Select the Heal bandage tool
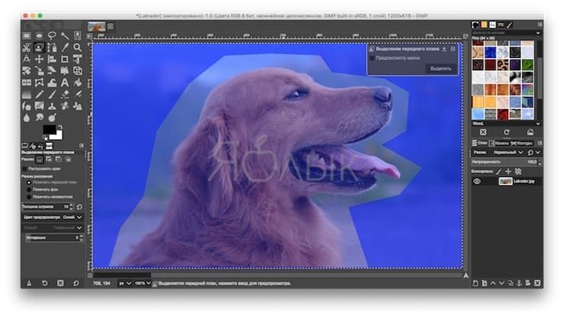Screen dimensions: 564x318 click(65, 106)
